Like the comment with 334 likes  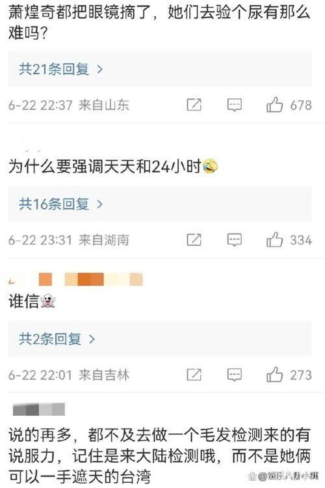pyautogui.click(x=274, y=239)
